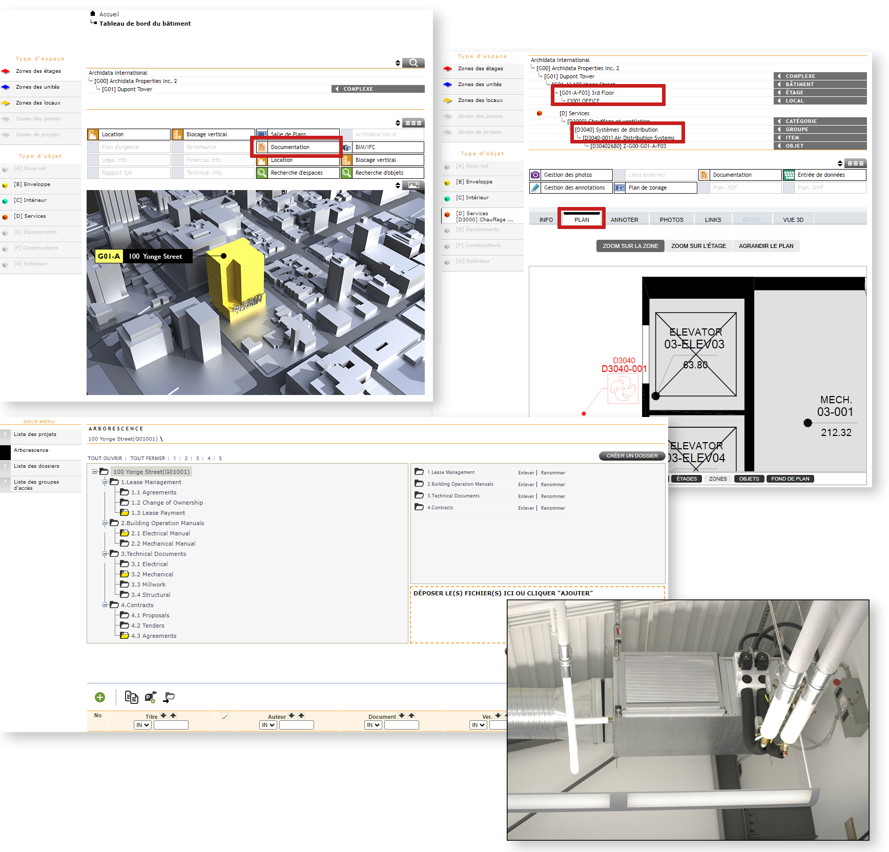
Task: Open the Documentation panel icon
Action: pyautogui.click(x=262, y=147)
